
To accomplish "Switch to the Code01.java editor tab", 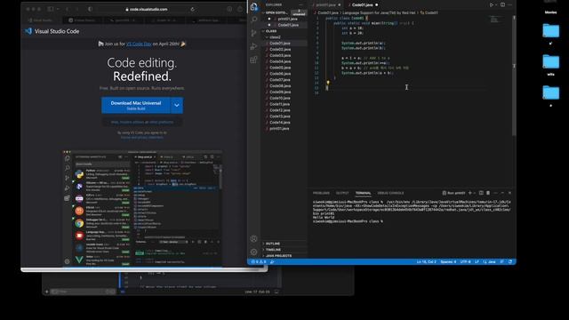I will 362,5.
